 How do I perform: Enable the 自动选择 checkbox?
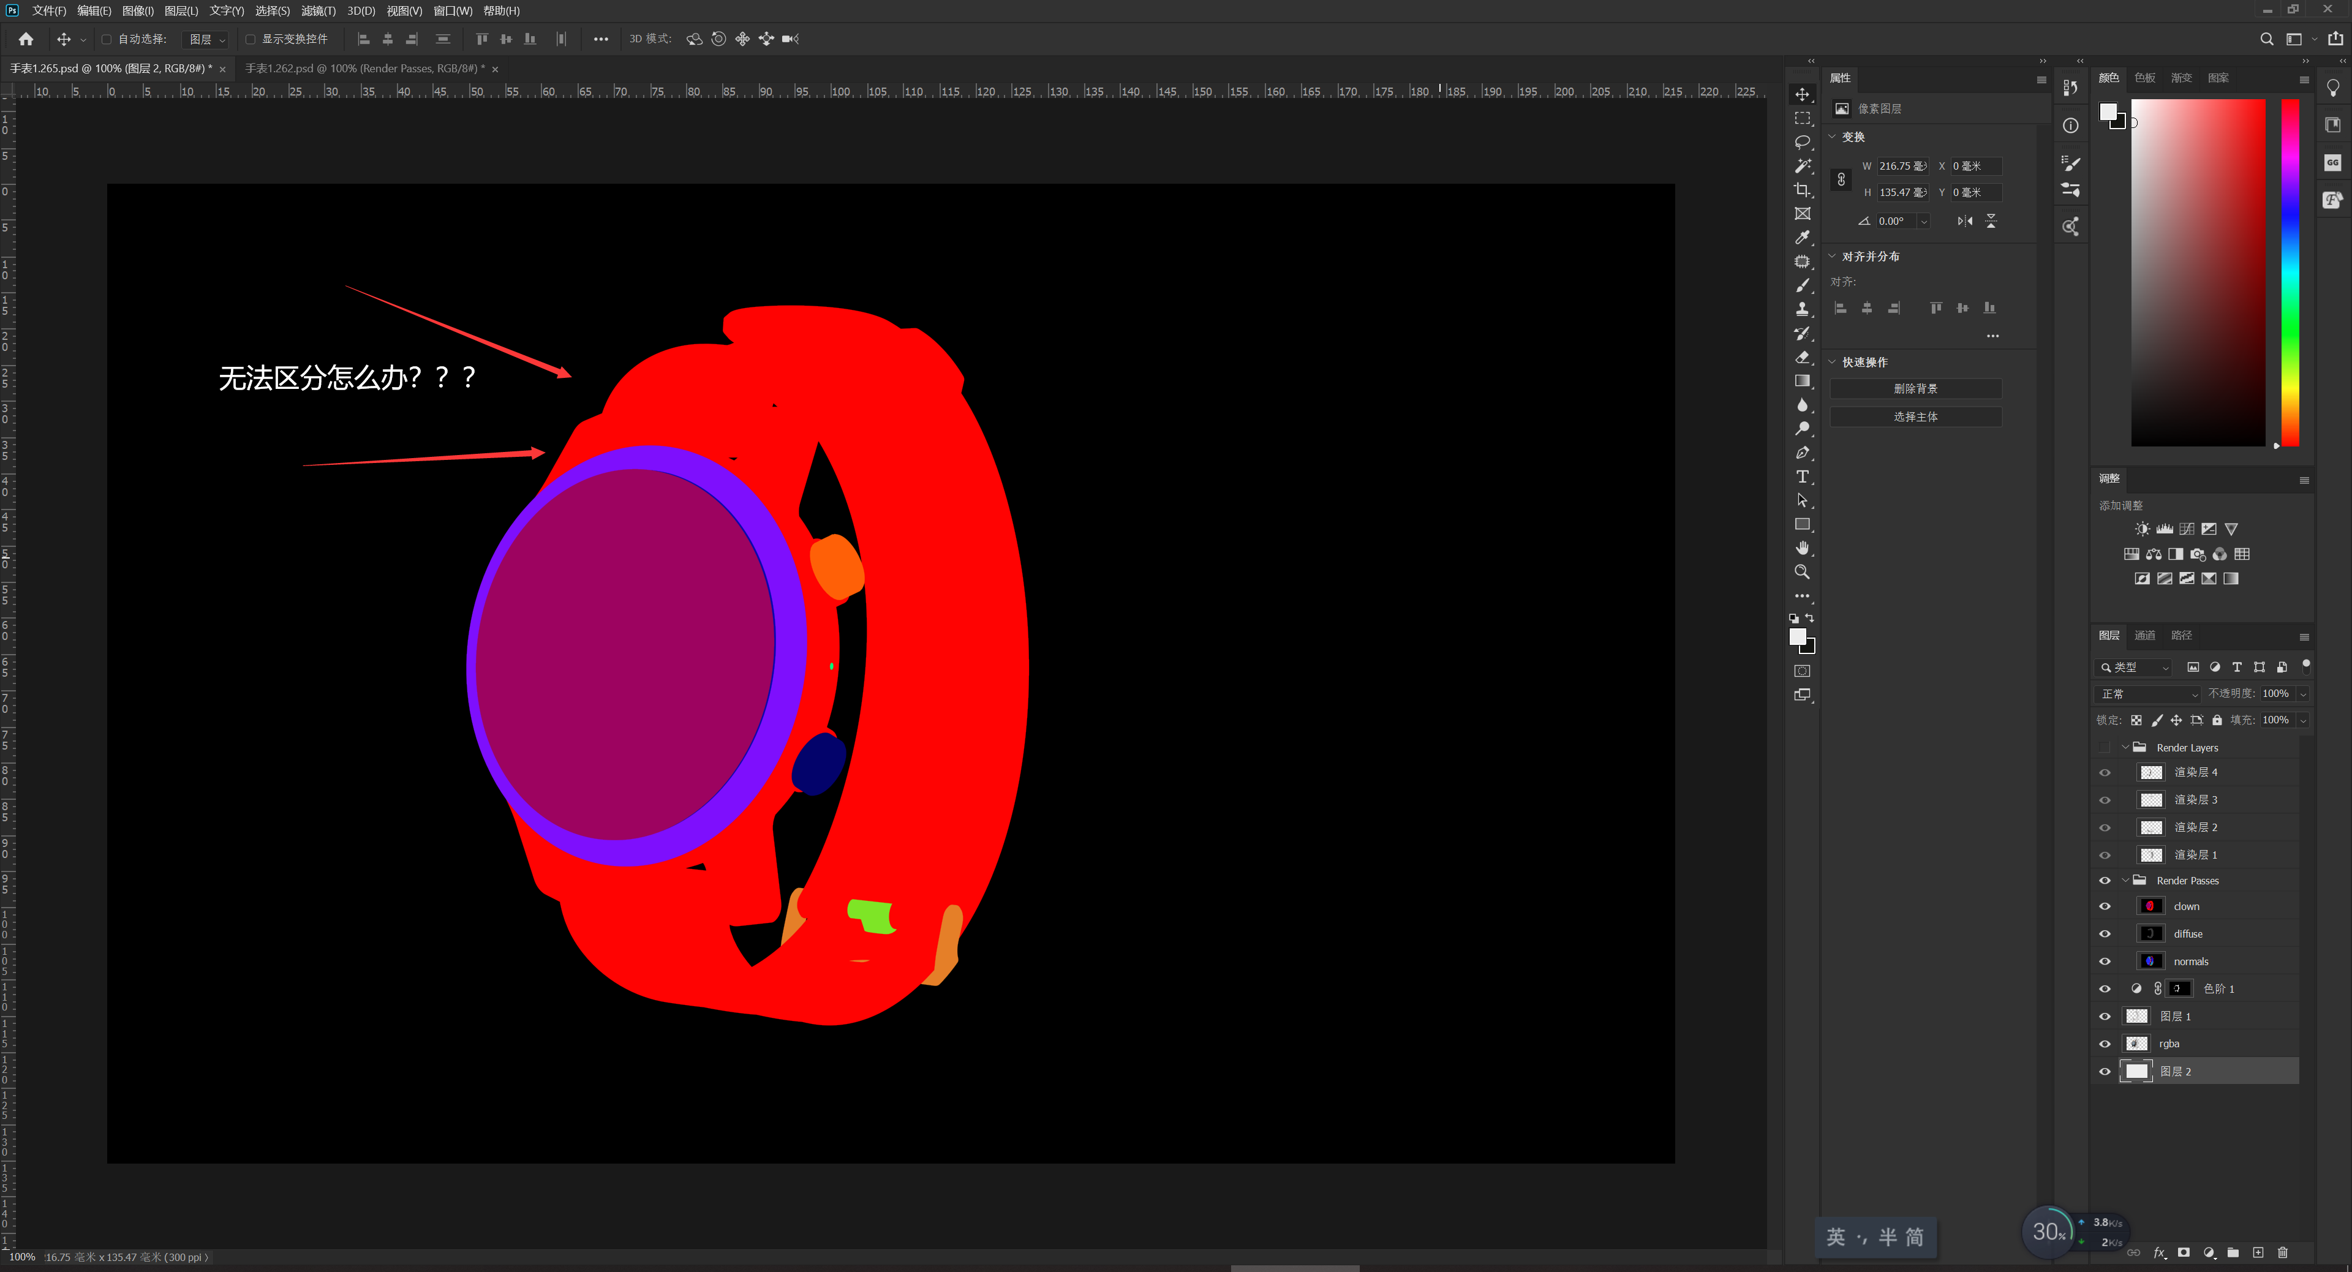[x=107, y=39]
